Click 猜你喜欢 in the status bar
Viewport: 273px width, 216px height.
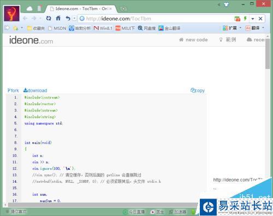point(16,212)
